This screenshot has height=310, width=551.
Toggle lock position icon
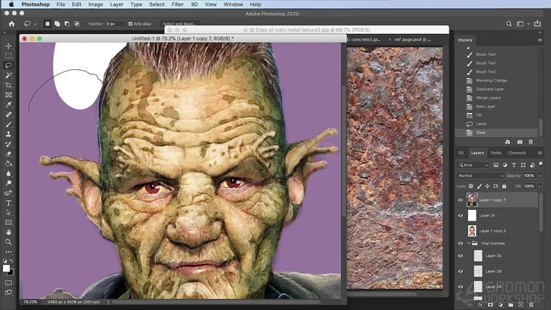[x=488, y=186]
